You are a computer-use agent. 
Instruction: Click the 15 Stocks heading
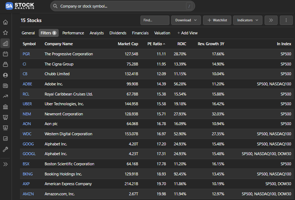[31, 20]
